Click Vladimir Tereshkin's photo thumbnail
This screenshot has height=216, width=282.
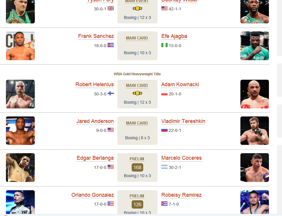(x=255, y=131)
